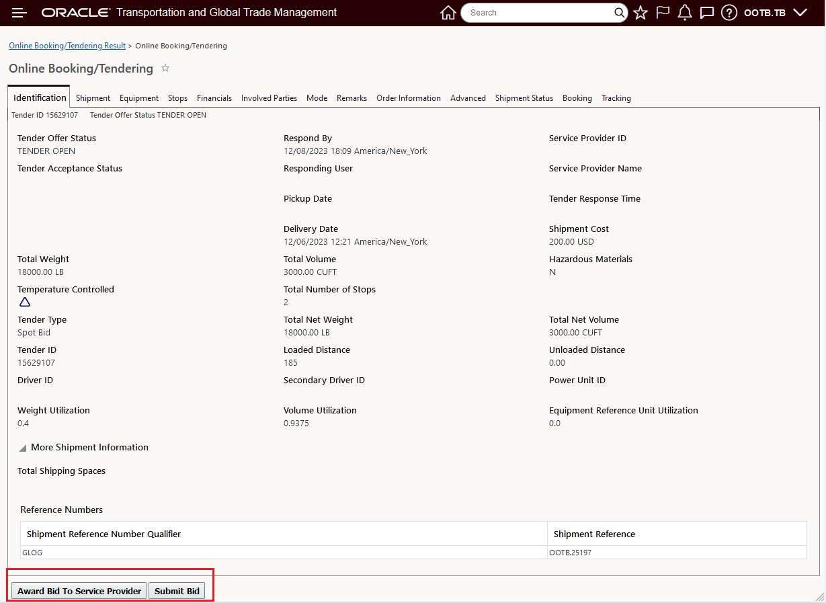The height and width of the screenshot is (603, 826).
Task: Click Total Weight value 18000.00 LB
Action: [40, 272]
